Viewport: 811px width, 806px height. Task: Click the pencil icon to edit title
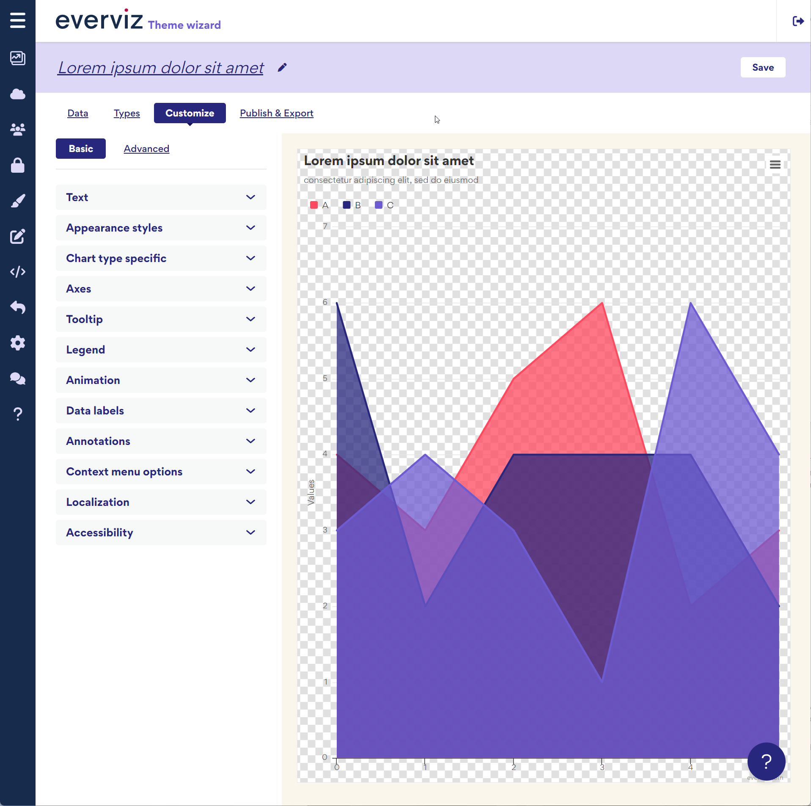282,68
